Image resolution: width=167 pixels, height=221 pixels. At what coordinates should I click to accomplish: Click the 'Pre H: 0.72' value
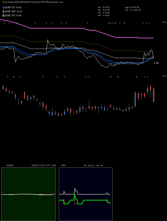click(x=104, y=10)
